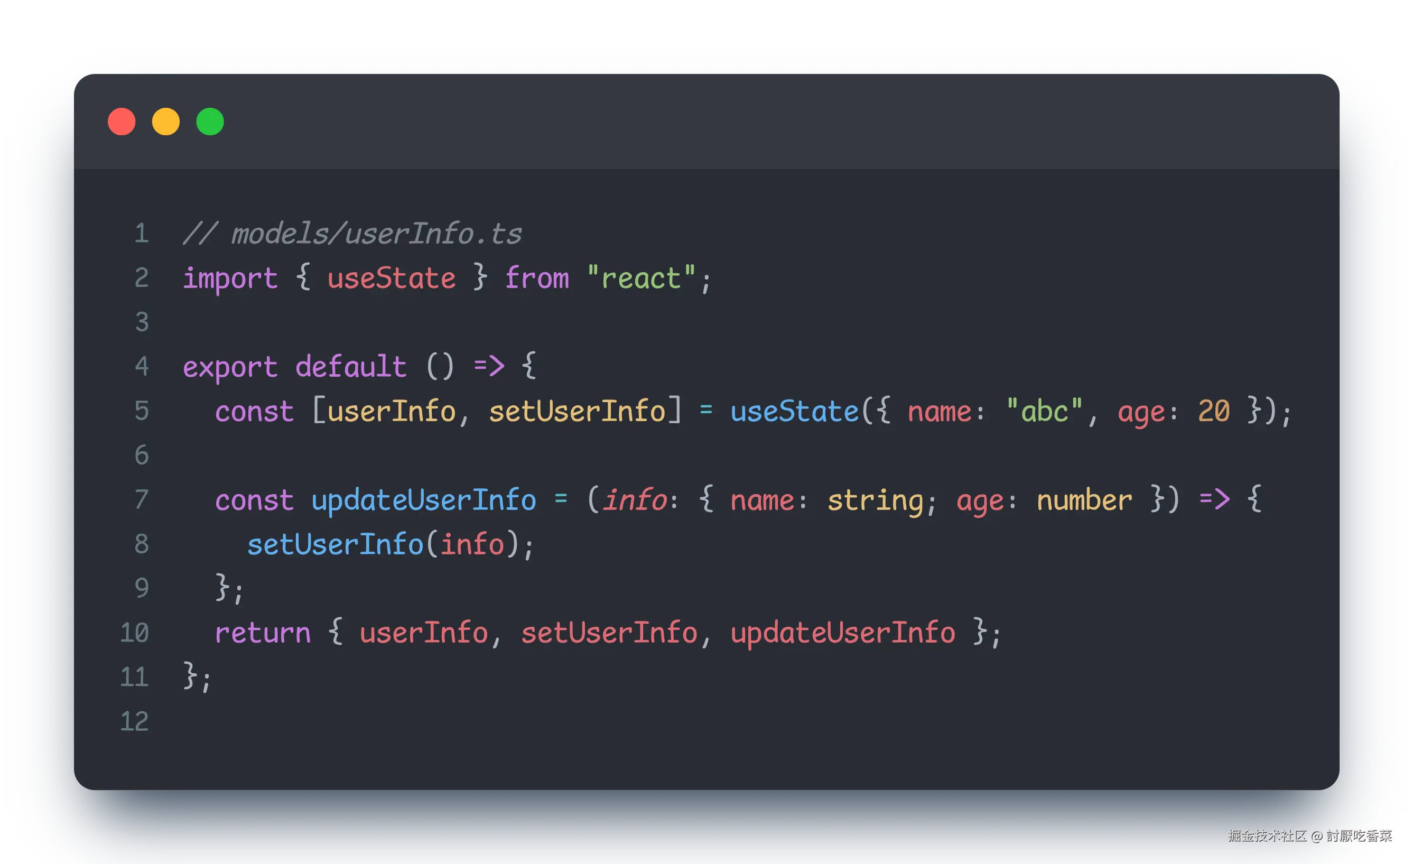
Task: Click the yellow minimize dot
Action: coord(166,122)
